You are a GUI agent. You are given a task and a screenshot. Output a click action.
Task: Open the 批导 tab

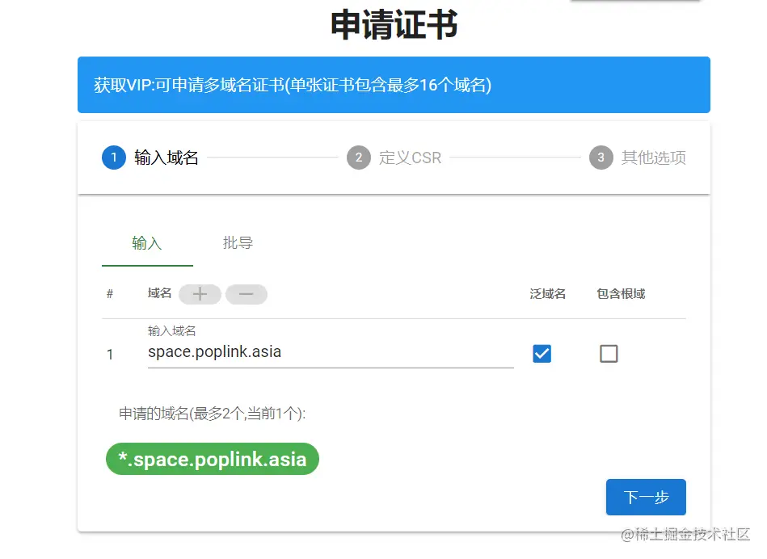(238, 243)
